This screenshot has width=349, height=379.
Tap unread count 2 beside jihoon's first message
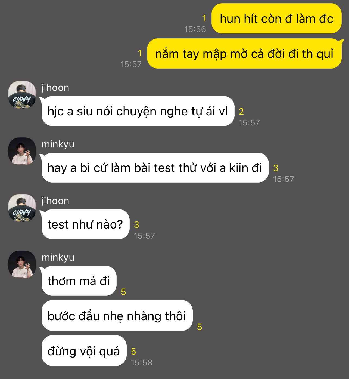241,111
